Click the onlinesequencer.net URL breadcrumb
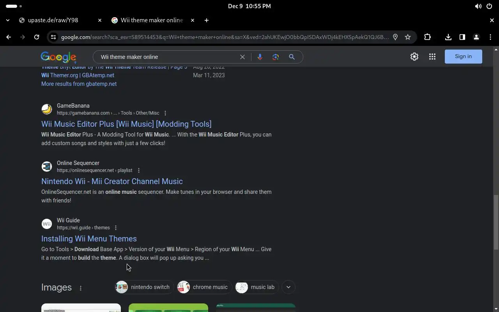This screenshot has height=312, width=499. [94, 170]
